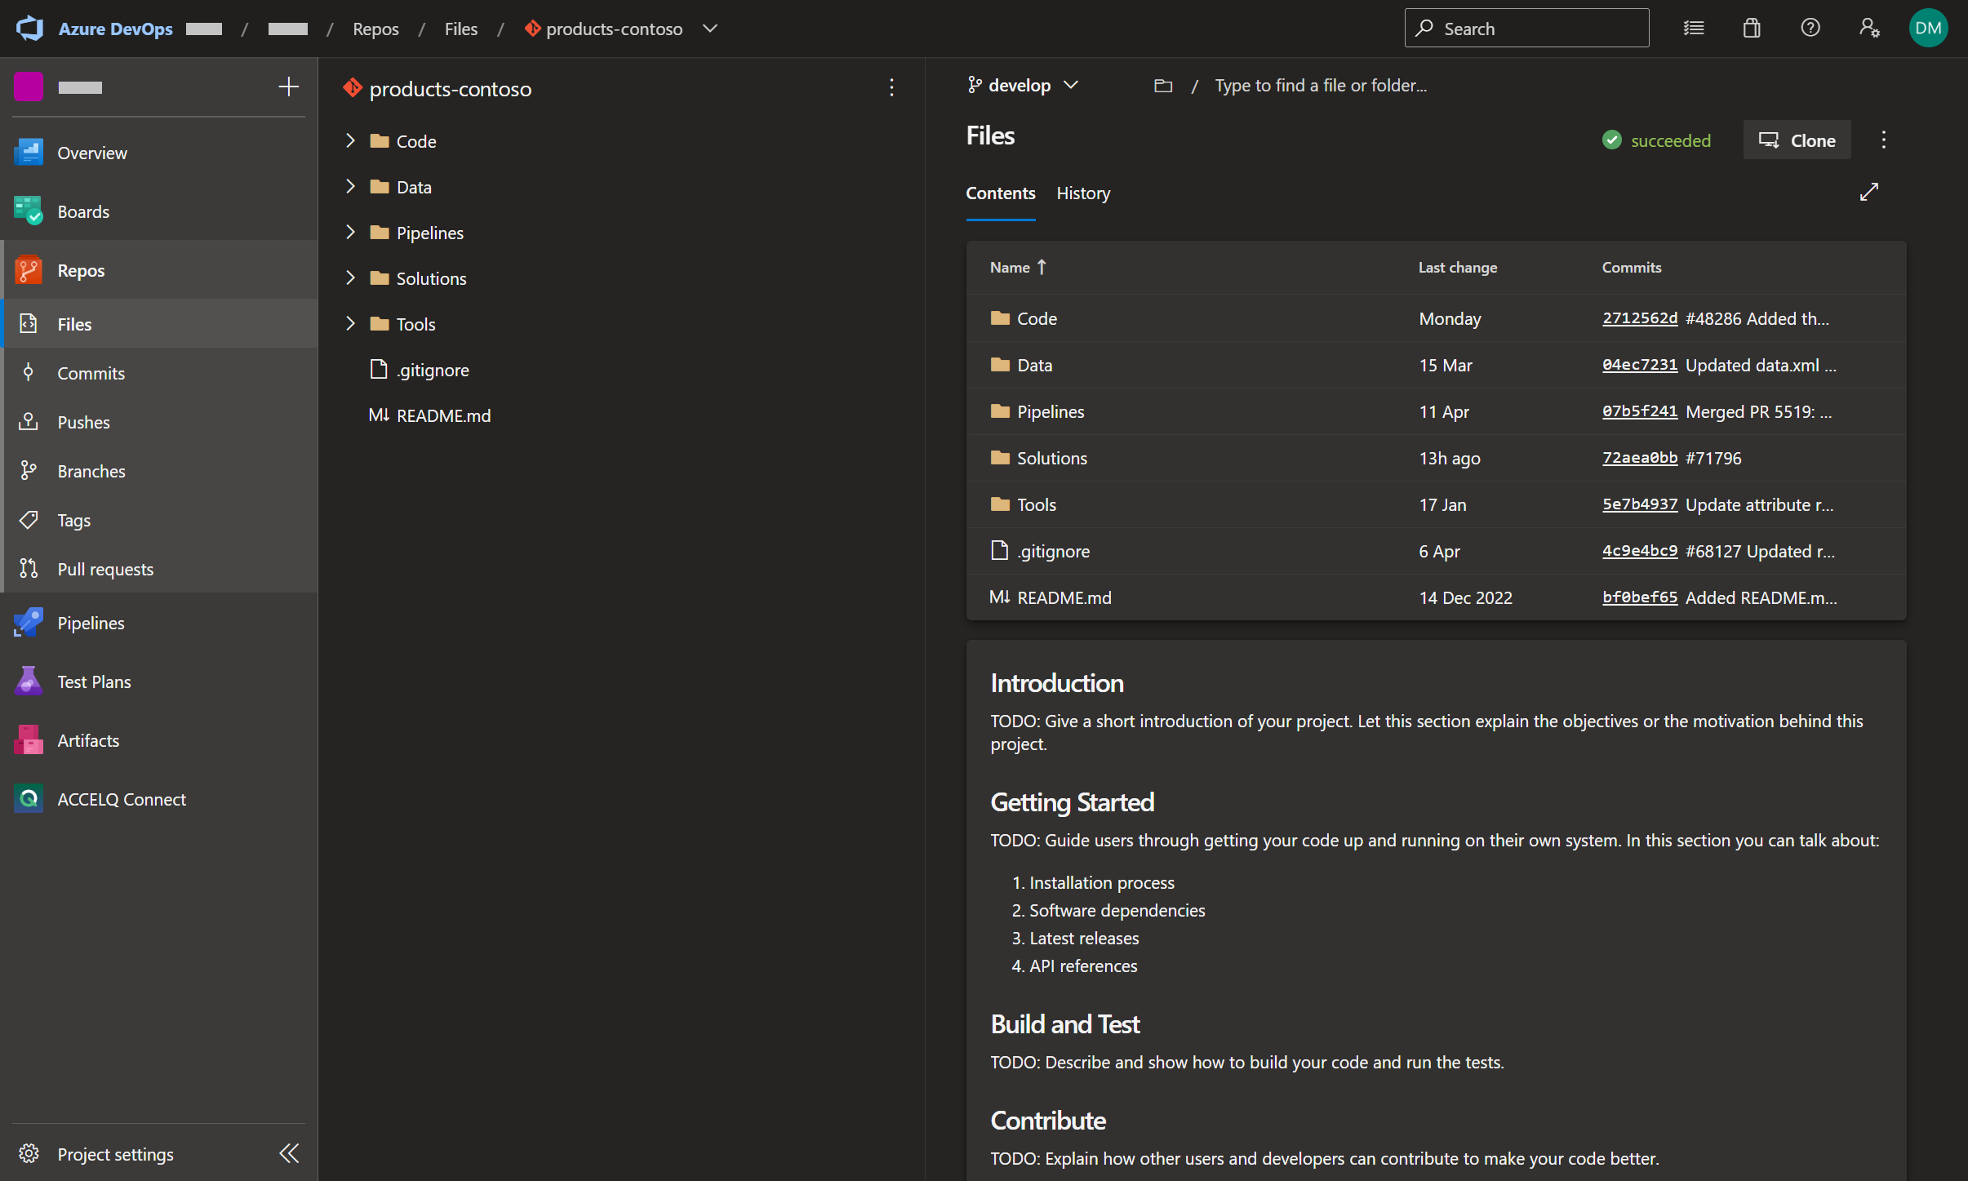The width and height of the screenshot is (1968, 1181).
Task: Expand the Pipelines folder in tree
Action: click(x=350, y=233)
